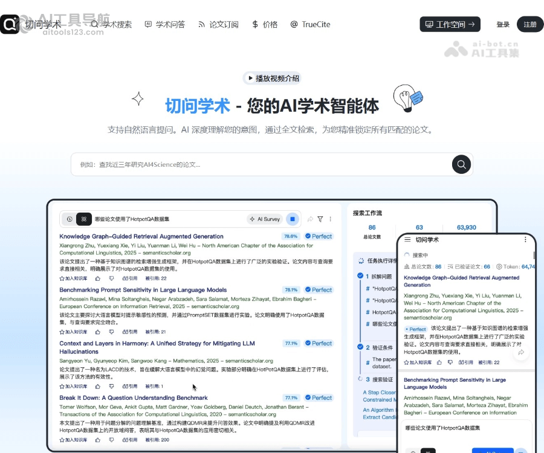Click Perfect badge on Break It Down paper

tap(319, 398)
